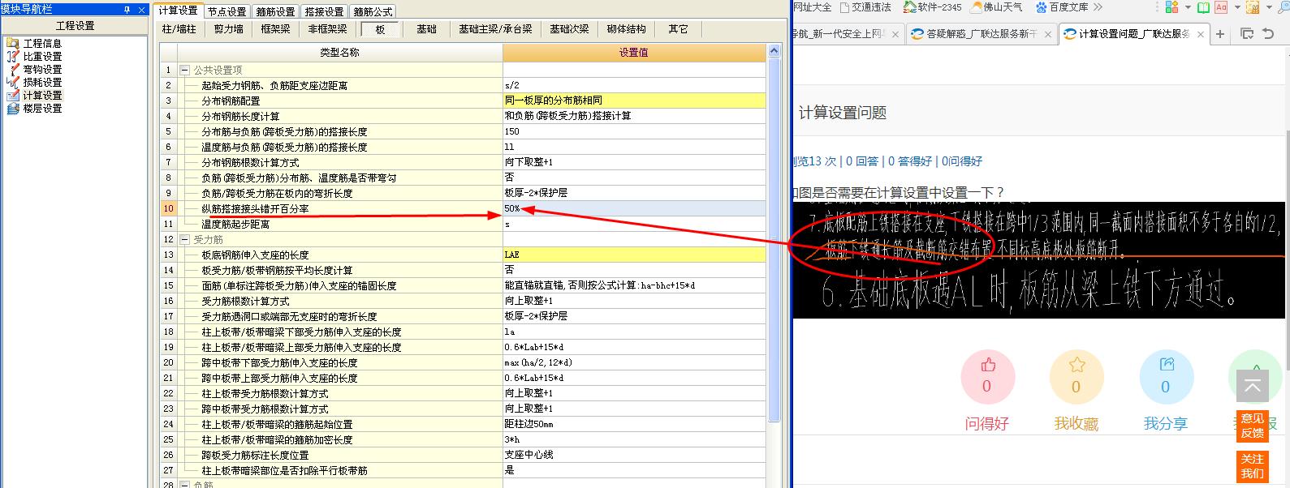Open a new browser tab
Screen dimensions: 1290x488
coord(1220,34)
